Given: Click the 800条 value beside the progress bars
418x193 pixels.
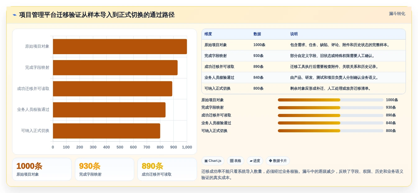Looking at the screenshot, I should tap(391, 131).
